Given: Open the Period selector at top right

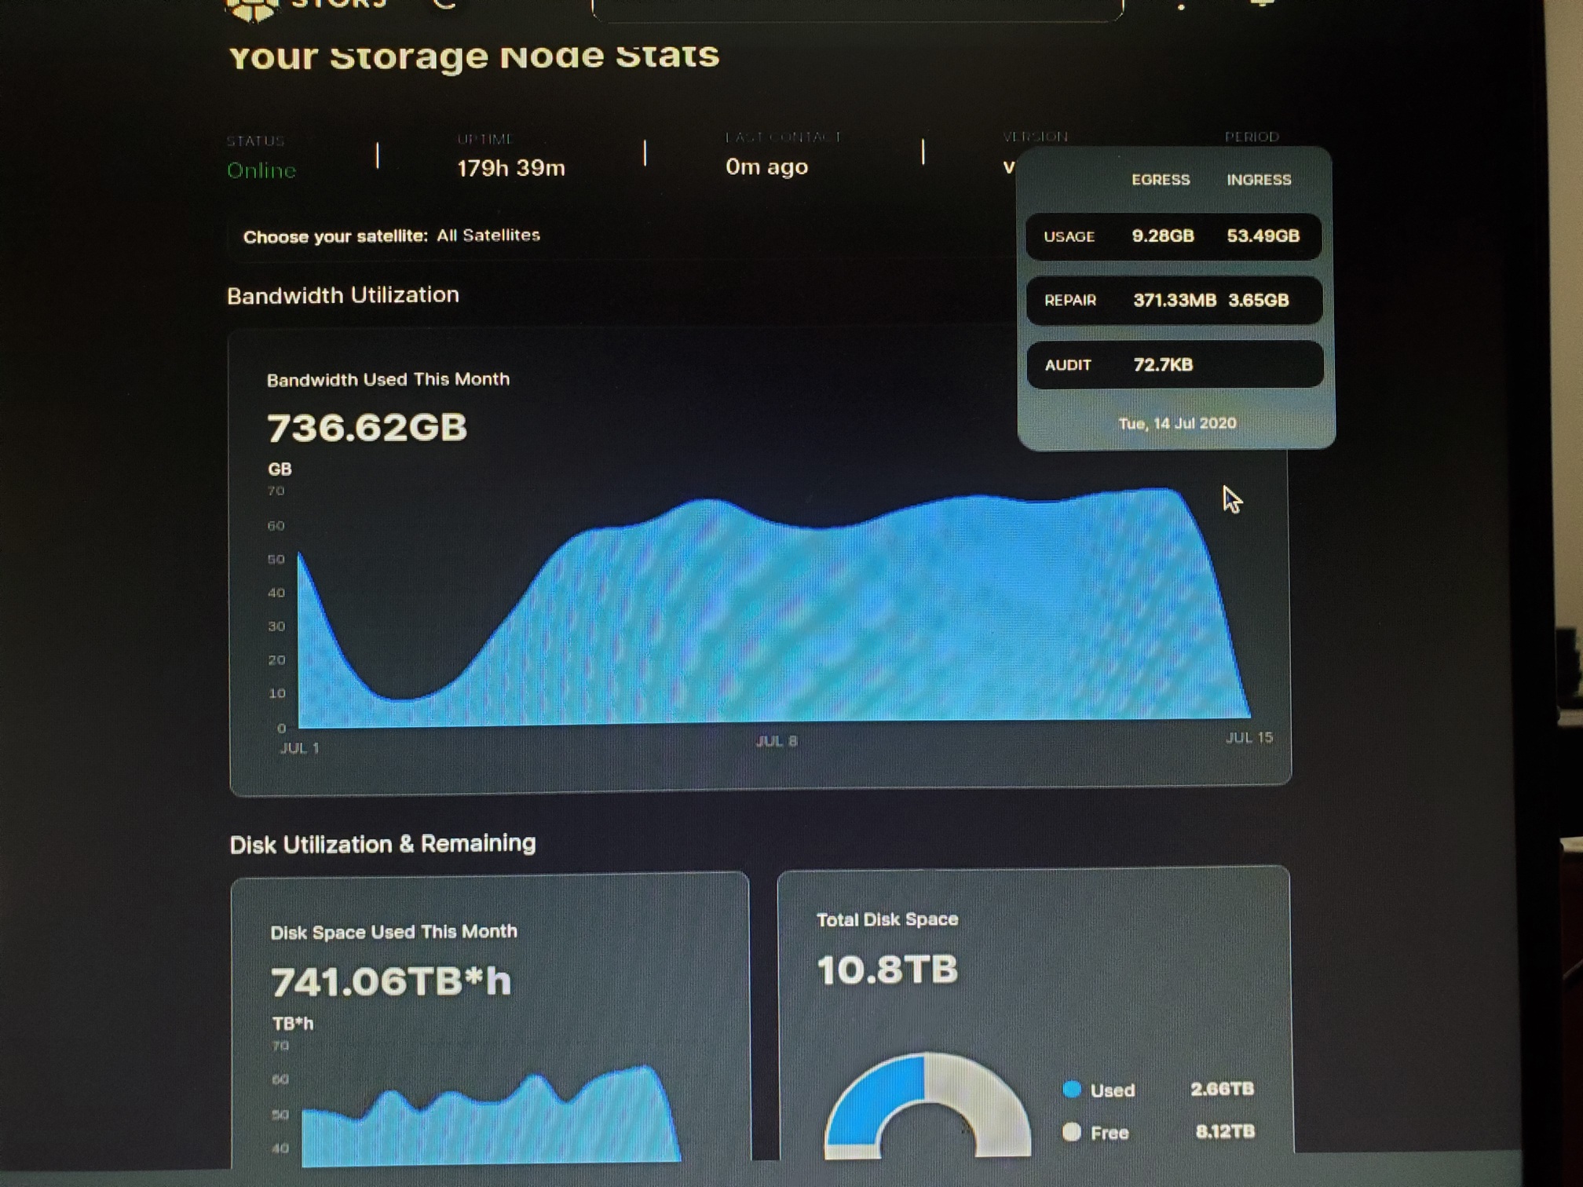Looking at the screenshot, I should click(x=1252, y=137).
